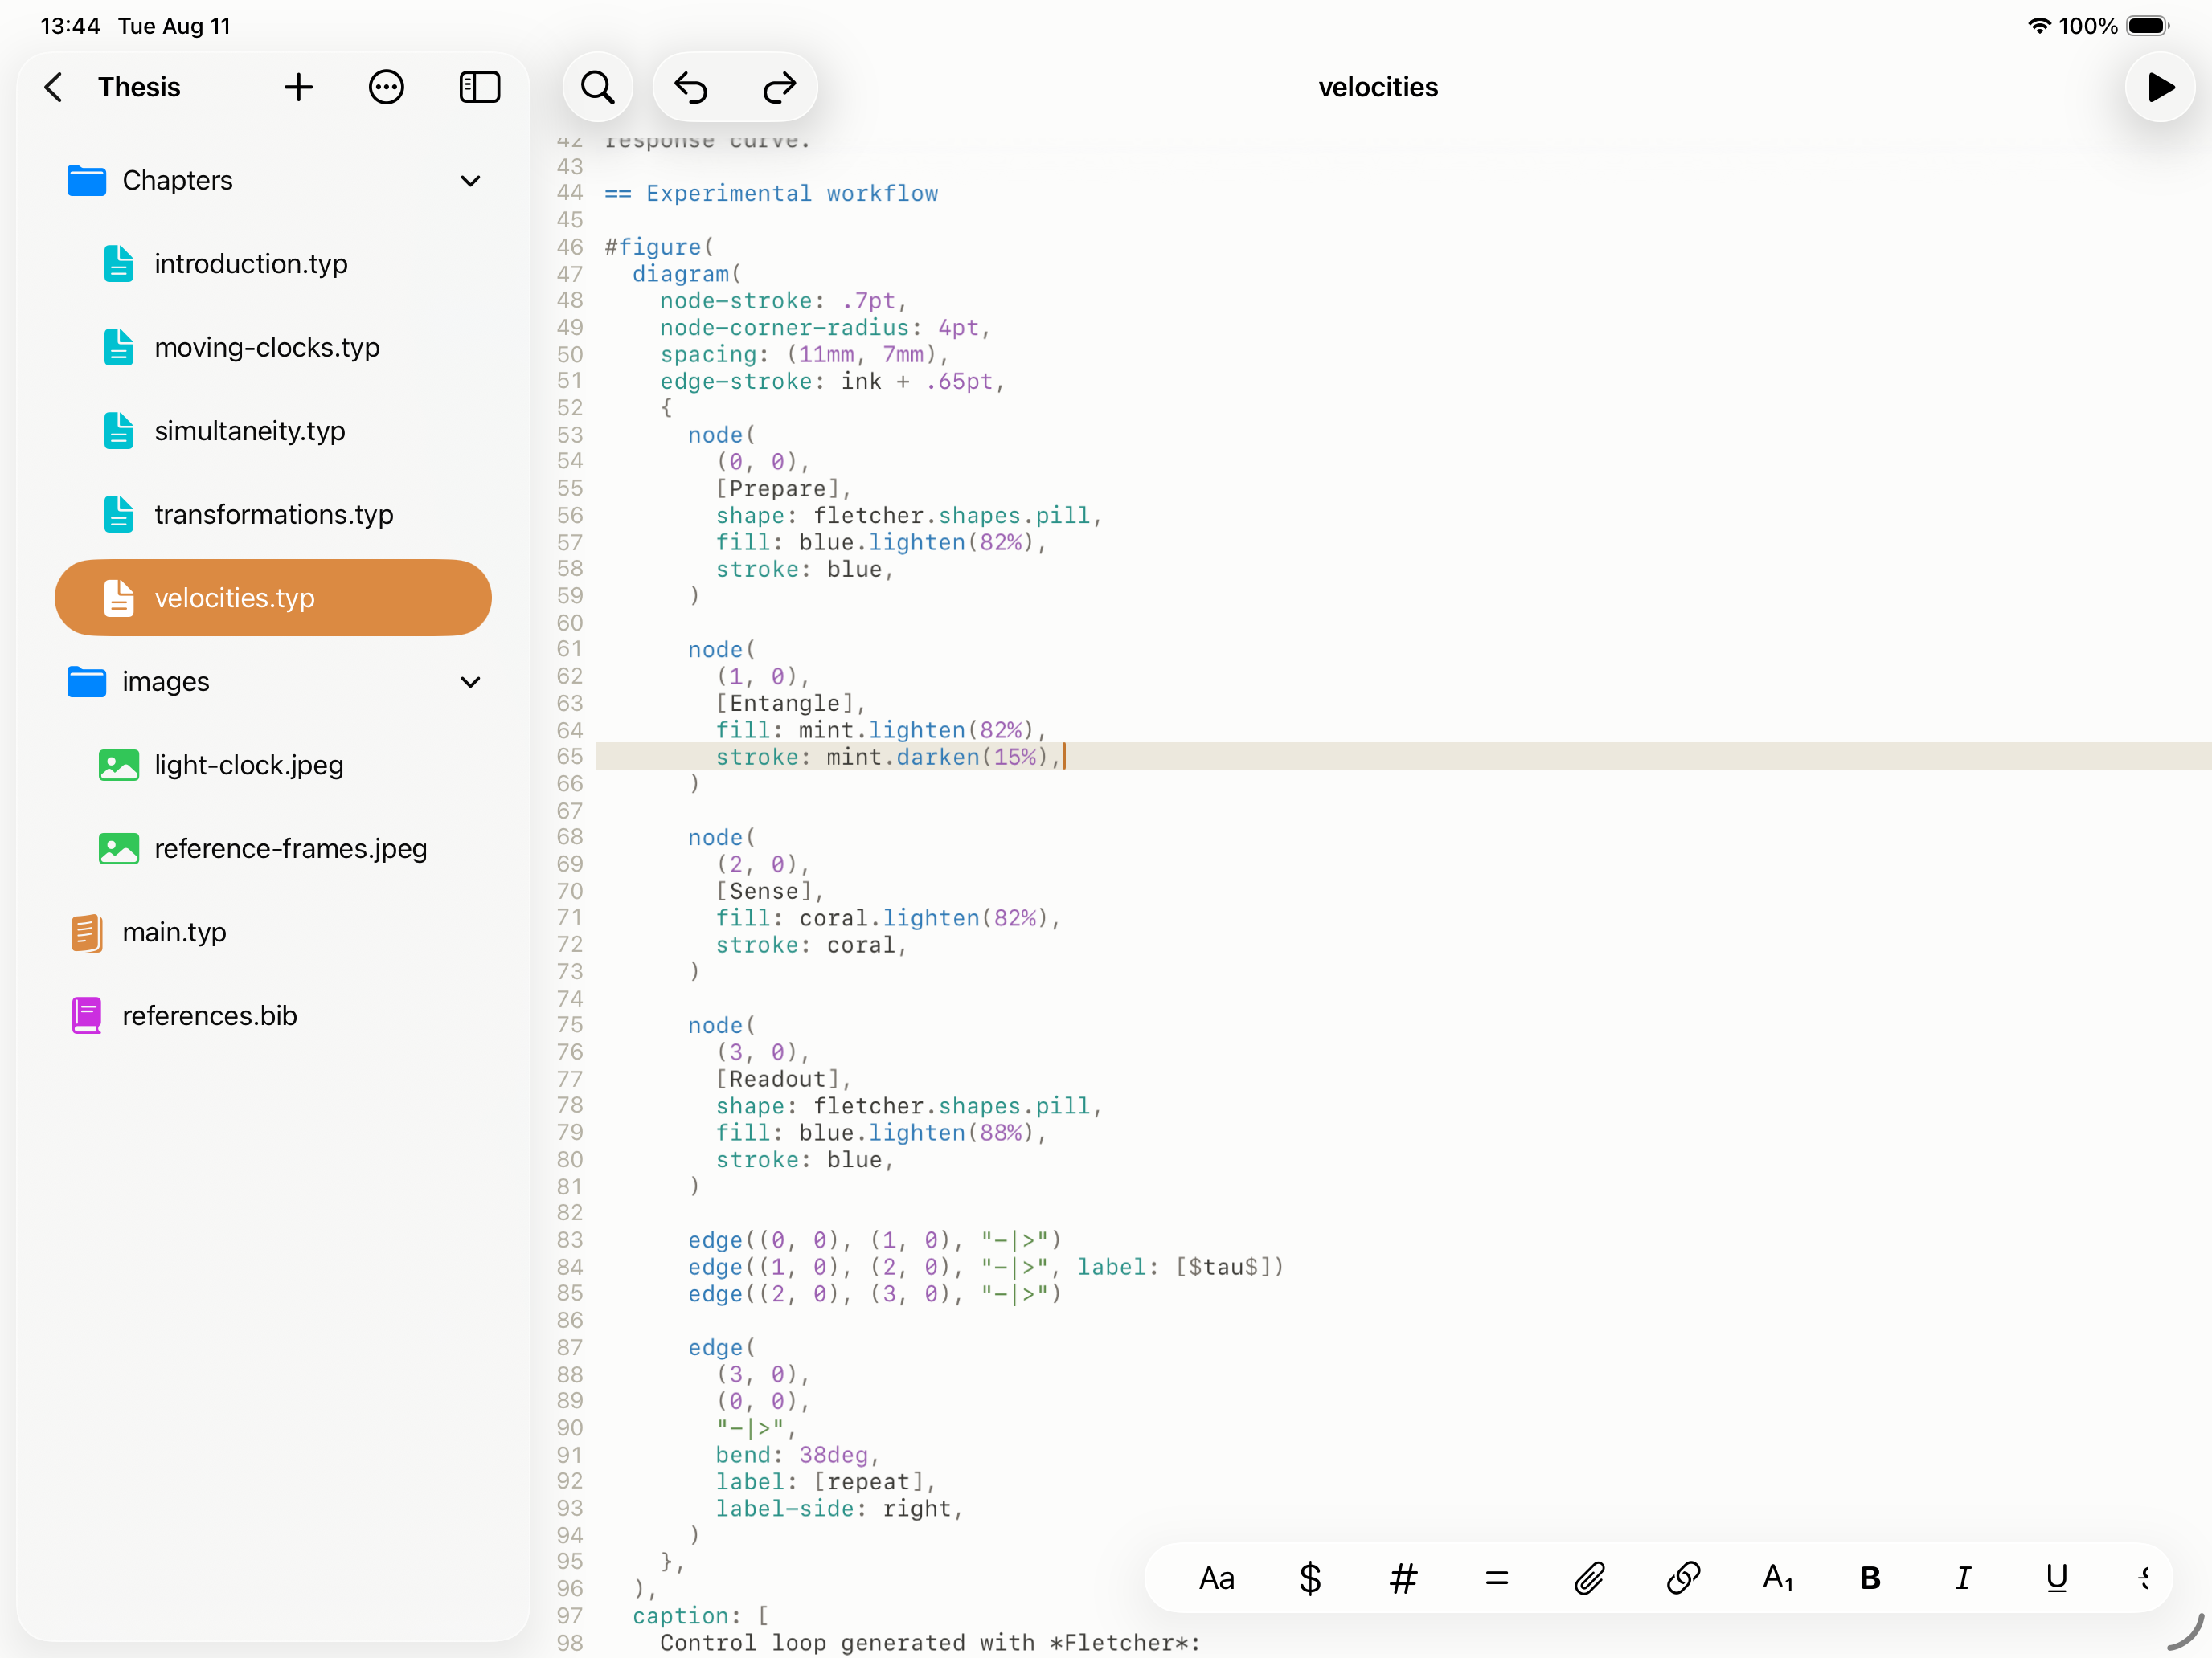Apply subscript A1 formatting
Image resolution: width=2212 pixels, height=1658 pixels.
1777,1578
